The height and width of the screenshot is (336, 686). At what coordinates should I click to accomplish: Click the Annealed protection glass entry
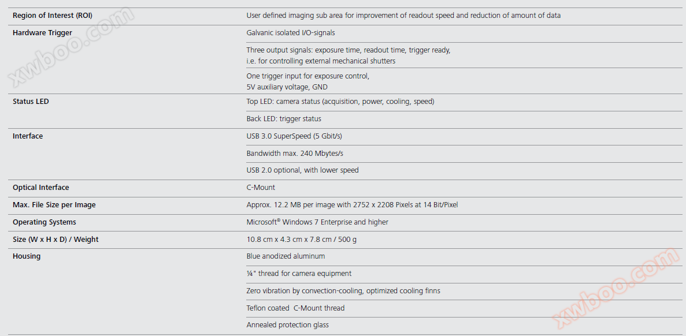[x=288, y=325]
